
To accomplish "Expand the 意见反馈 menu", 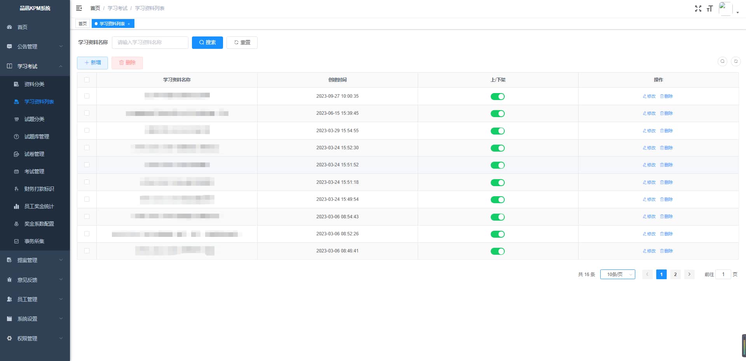I will tap(35, 280).
